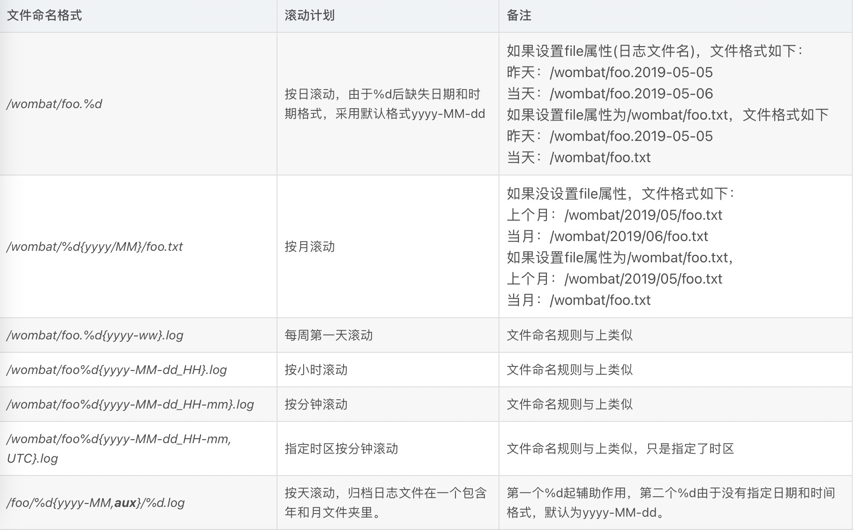
Task: Click the /wombat/foo.%d pattern cell
Action: 54,104
